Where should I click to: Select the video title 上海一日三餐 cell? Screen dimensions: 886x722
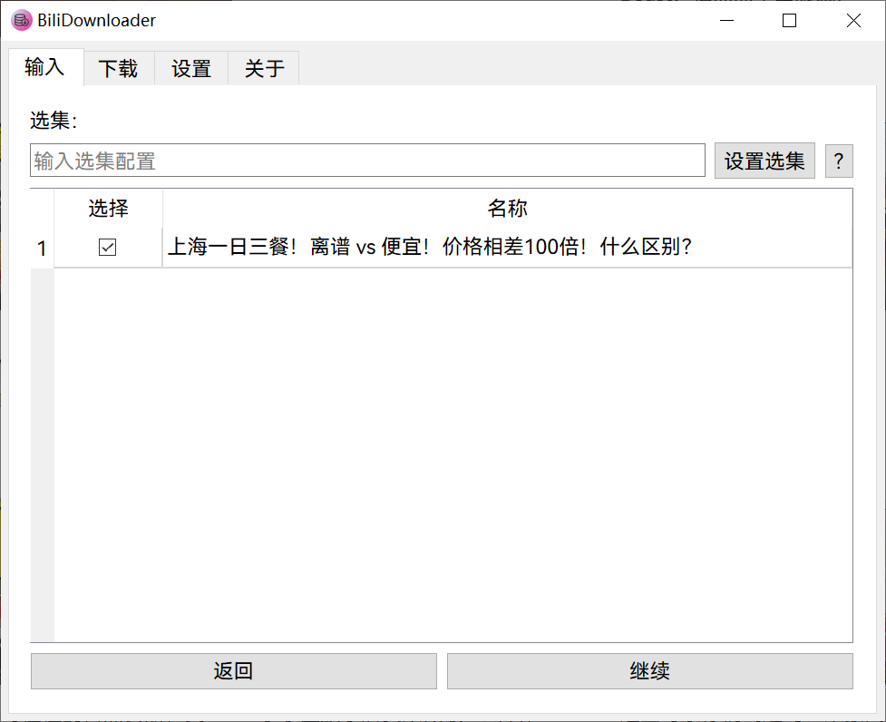pyautogui.click(x=508, y=248)
